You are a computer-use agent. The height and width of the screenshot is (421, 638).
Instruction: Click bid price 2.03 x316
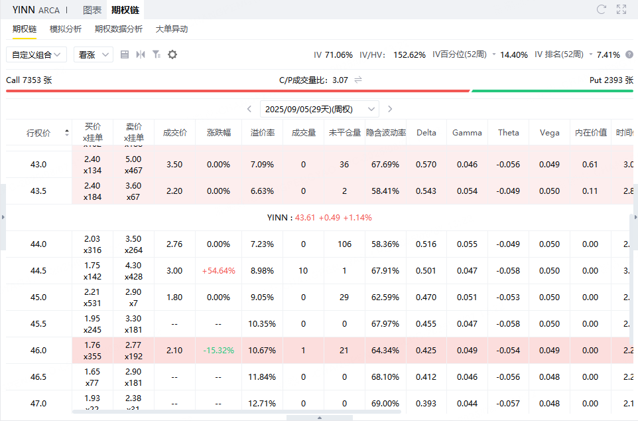pos(93,244)
